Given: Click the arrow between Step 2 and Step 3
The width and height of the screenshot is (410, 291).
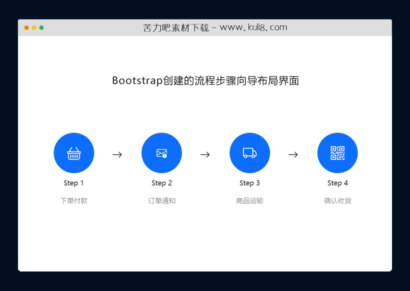Looking at the screenshot, I should pyautogui.click(x=205, y=155).
